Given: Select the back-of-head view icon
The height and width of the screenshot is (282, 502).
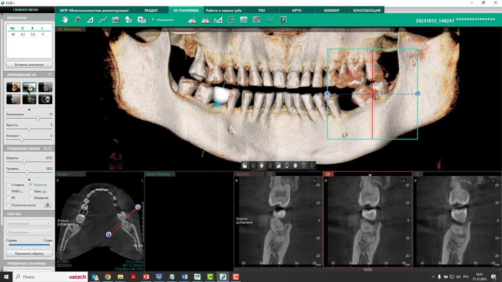Looking at the screenshot, I should point(287,166).
